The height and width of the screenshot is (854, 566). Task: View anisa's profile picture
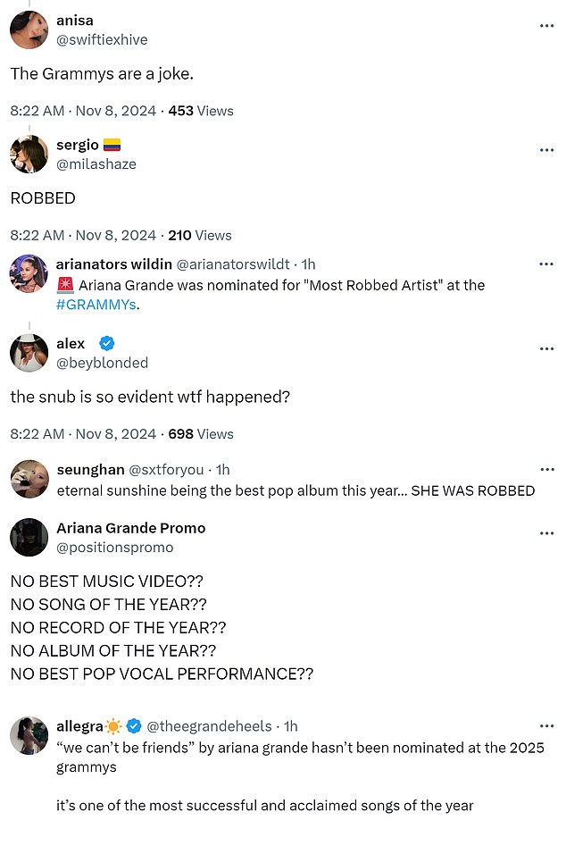tap(29, 29)
